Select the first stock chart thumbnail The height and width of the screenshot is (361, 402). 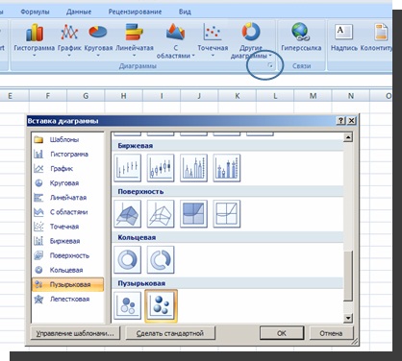(127, 167)
